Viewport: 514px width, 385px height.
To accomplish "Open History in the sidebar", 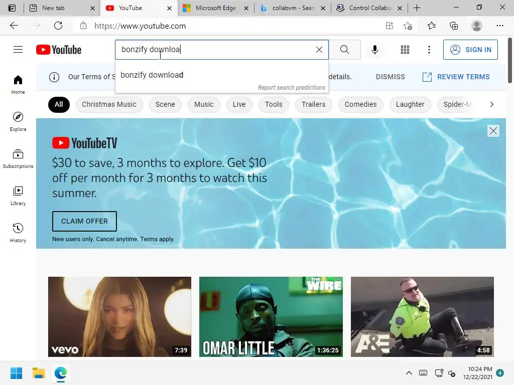I will coord(18,233).
